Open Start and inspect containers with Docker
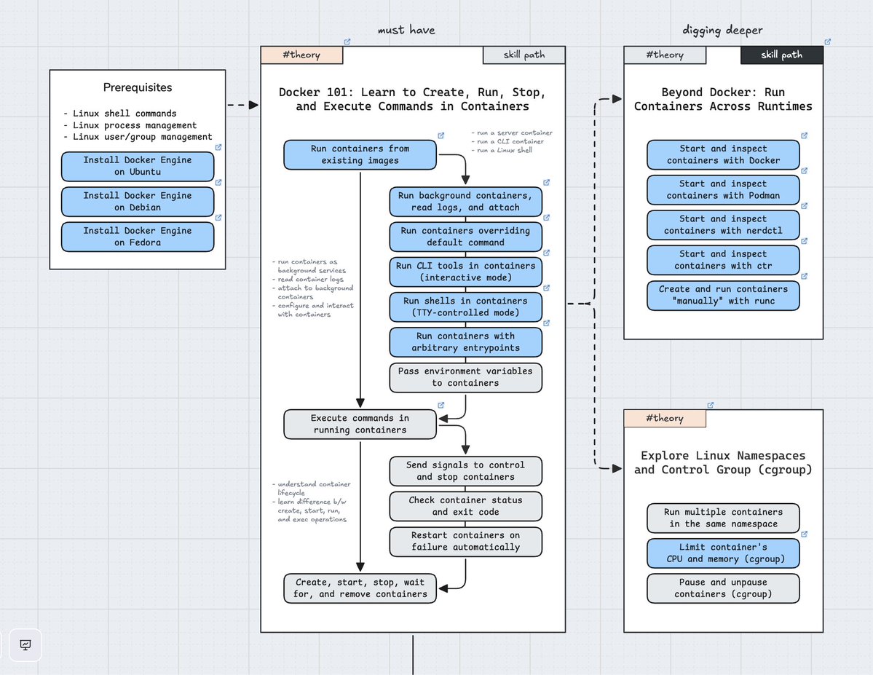 723,154
